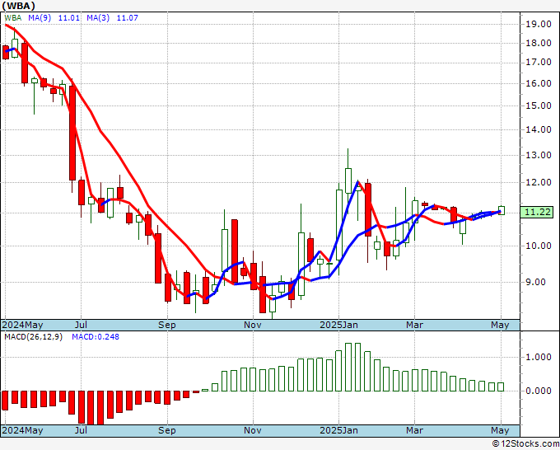Click the 16.00 price axis label
Screen dimensions: 560x450
539,83
